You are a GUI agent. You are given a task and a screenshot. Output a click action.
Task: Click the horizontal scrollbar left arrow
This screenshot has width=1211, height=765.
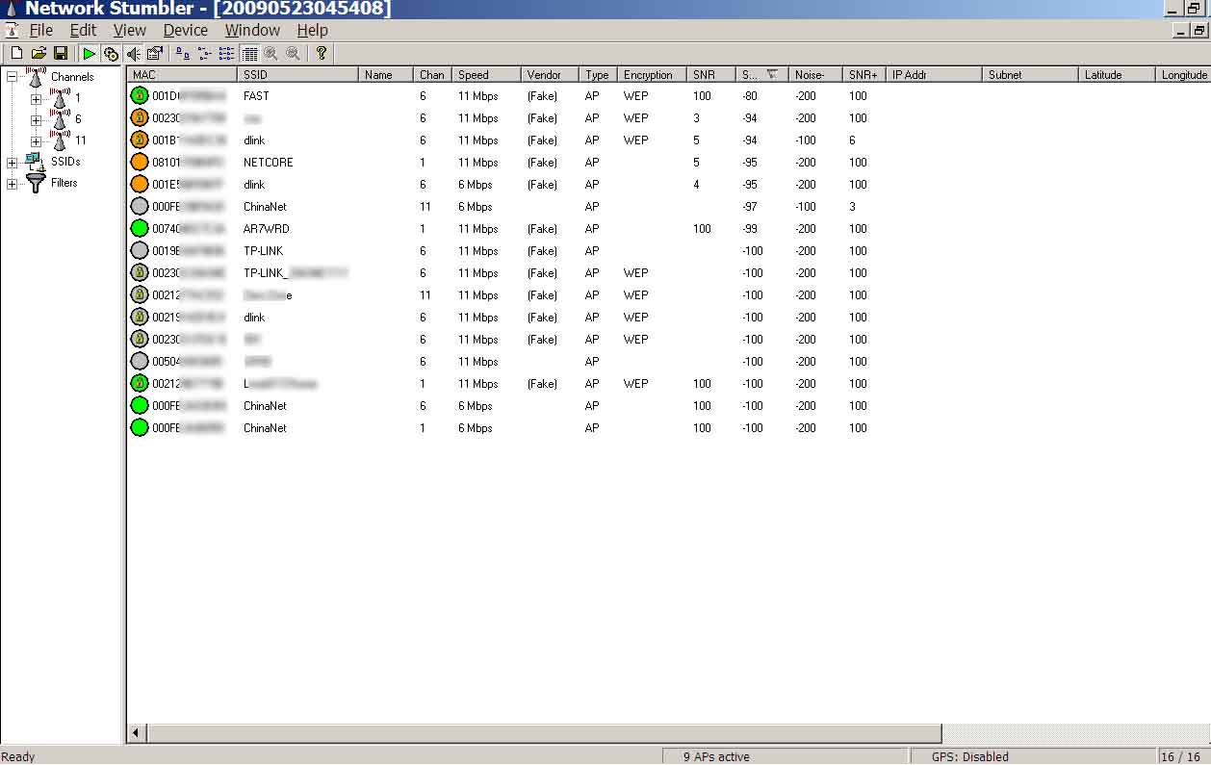pyautogui.click(x=138, y=733)
